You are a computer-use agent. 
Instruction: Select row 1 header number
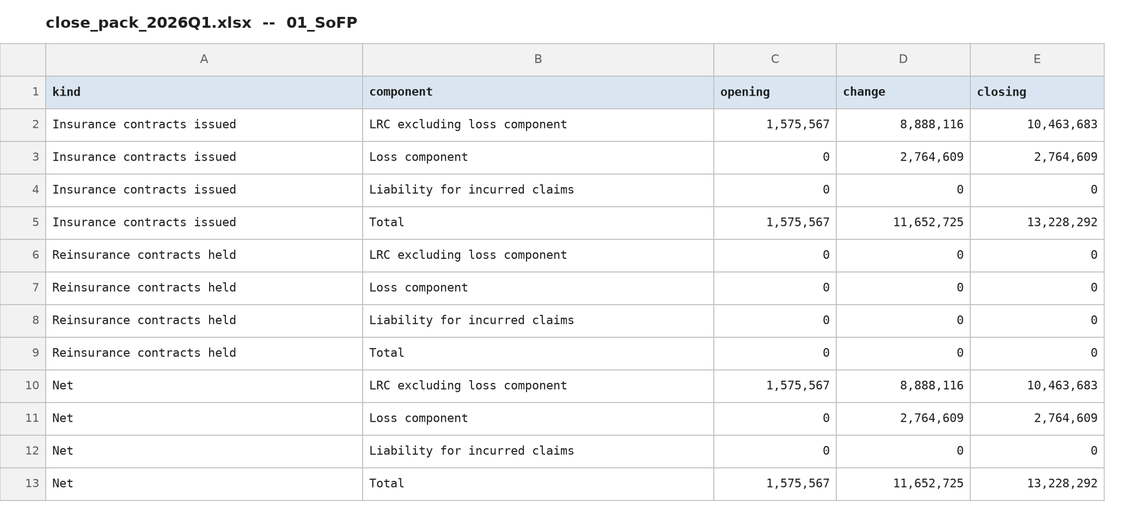(23, 92)
